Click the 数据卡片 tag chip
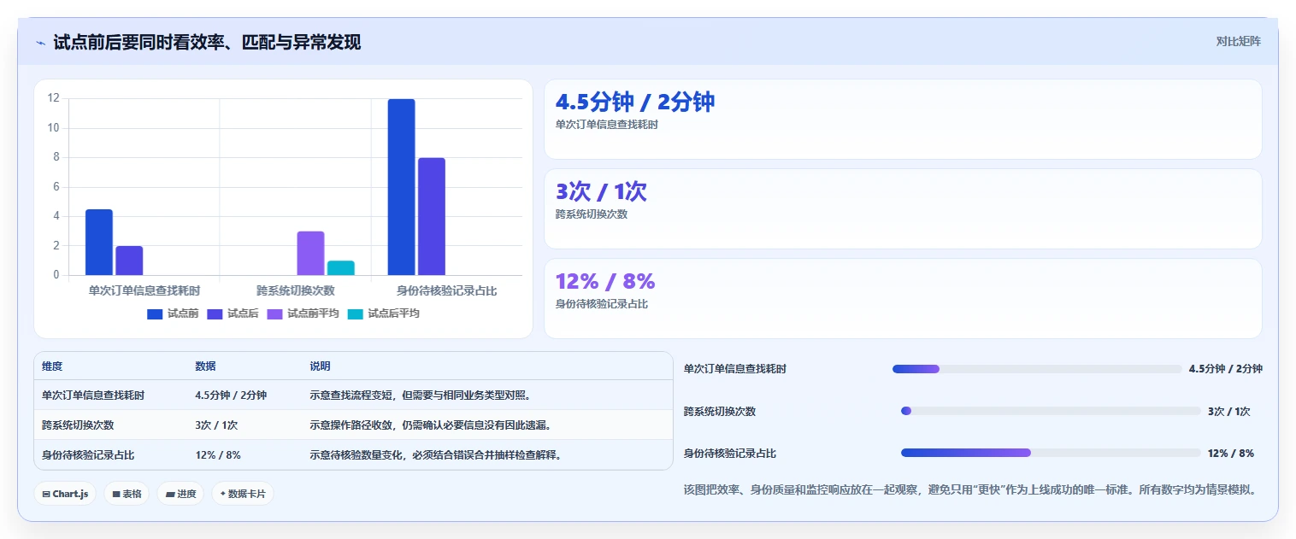This screenshot has height=539, width=1296. point(243,493)
